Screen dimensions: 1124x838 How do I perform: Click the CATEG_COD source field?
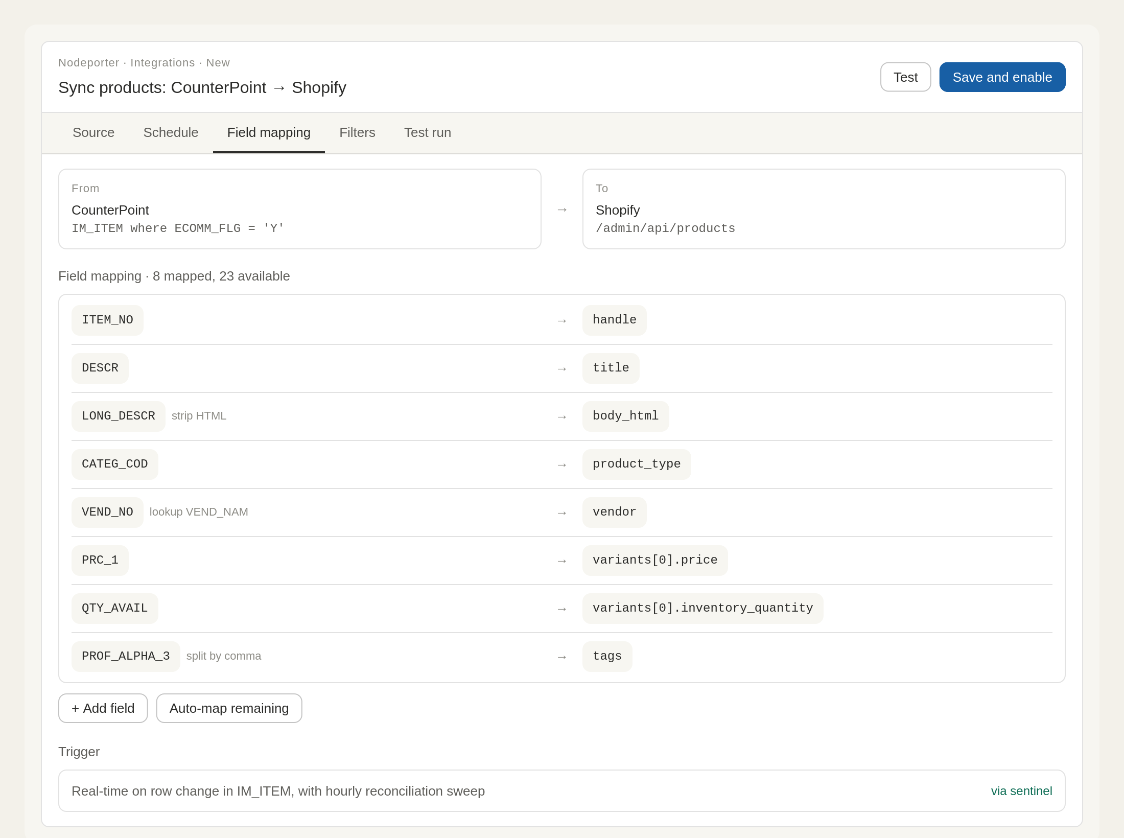click(x=115, y=464)
